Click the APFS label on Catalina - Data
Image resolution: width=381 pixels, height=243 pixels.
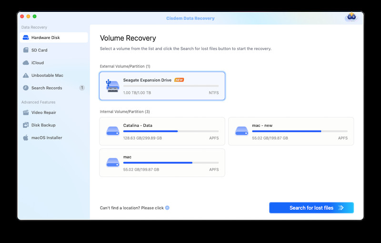(214, 138)
